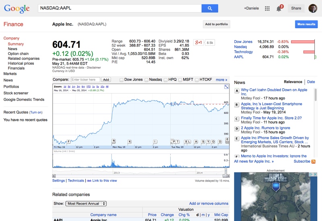Click the A badge in news list
Viewport: 322px width, 221px height.
click(237, 91)
